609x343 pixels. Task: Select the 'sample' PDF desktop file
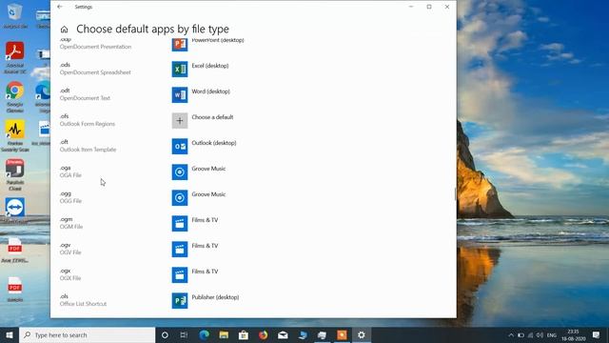[x=15, y=290]
